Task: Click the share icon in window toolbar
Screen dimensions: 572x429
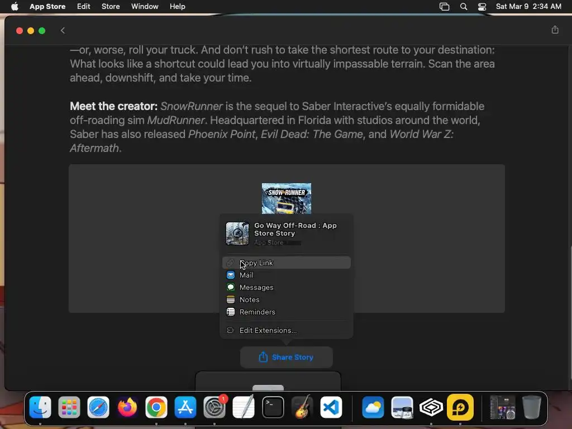Action: pyautogui.click(x=555, y=30)
